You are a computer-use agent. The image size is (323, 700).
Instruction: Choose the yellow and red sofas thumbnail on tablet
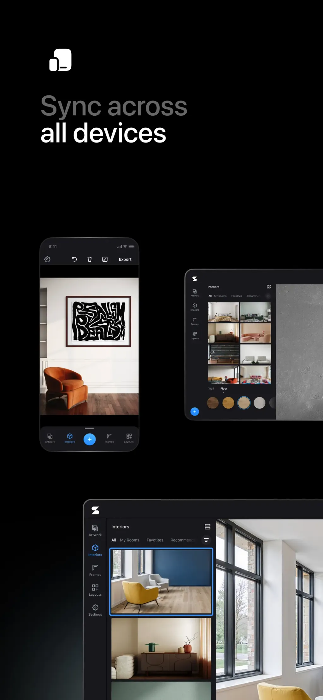(x=223, y=375)
